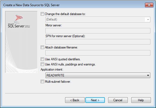The height and width of the screenshot is (108, 156).
Task: Toggle Use ANSI quoted identifiers
Action: tap(42, 59)
